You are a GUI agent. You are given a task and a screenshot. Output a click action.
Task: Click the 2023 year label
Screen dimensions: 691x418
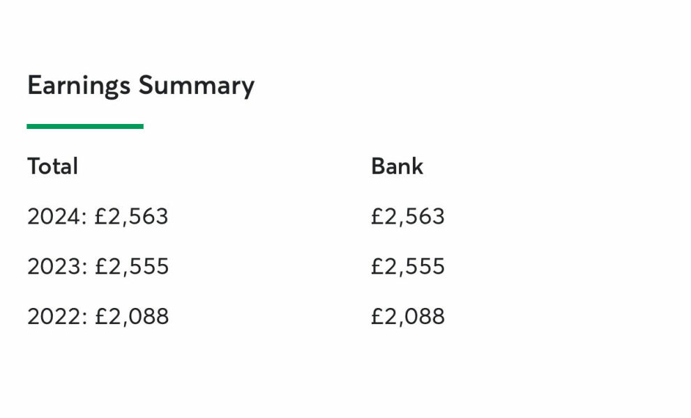53,267
